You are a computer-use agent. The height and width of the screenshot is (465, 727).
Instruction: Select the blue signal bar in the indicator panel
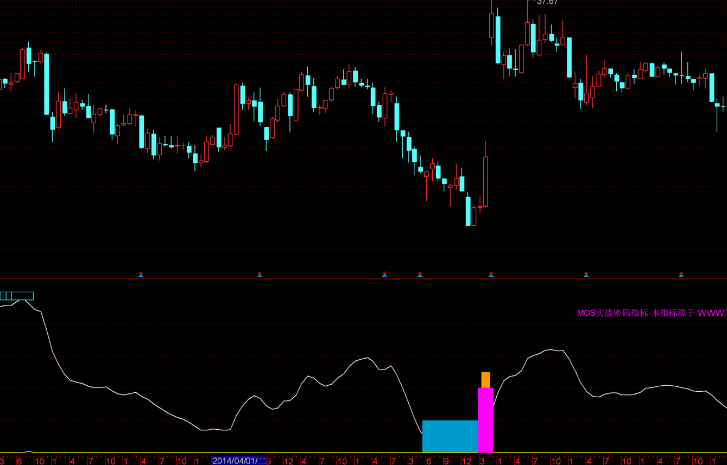click(x=450, y=436)
